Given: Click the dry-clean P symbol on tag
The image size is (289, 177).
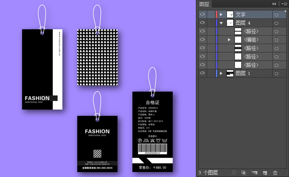Looking at the screenshot, I should (140, 141).
